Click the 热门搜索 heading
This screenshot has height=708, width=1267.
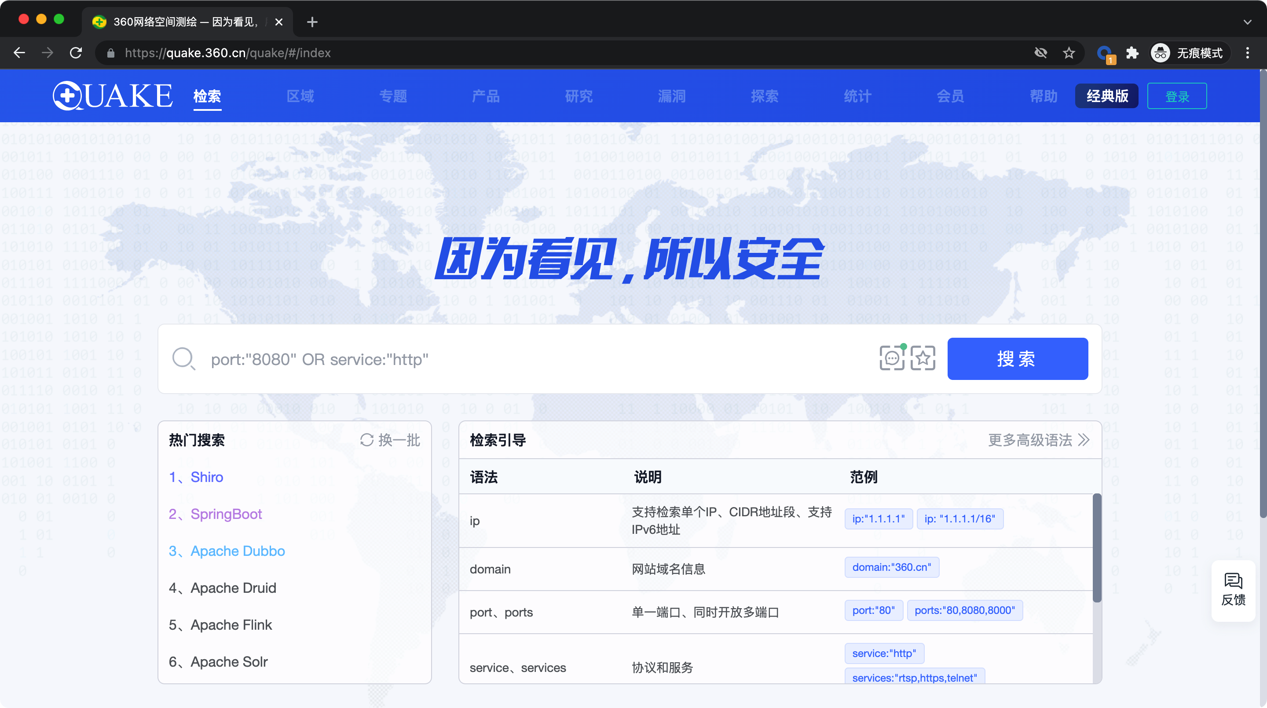click(197, 440)
